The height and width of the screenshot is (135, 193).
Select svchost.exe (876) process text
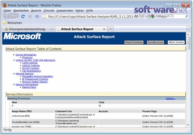coord(21,116)
